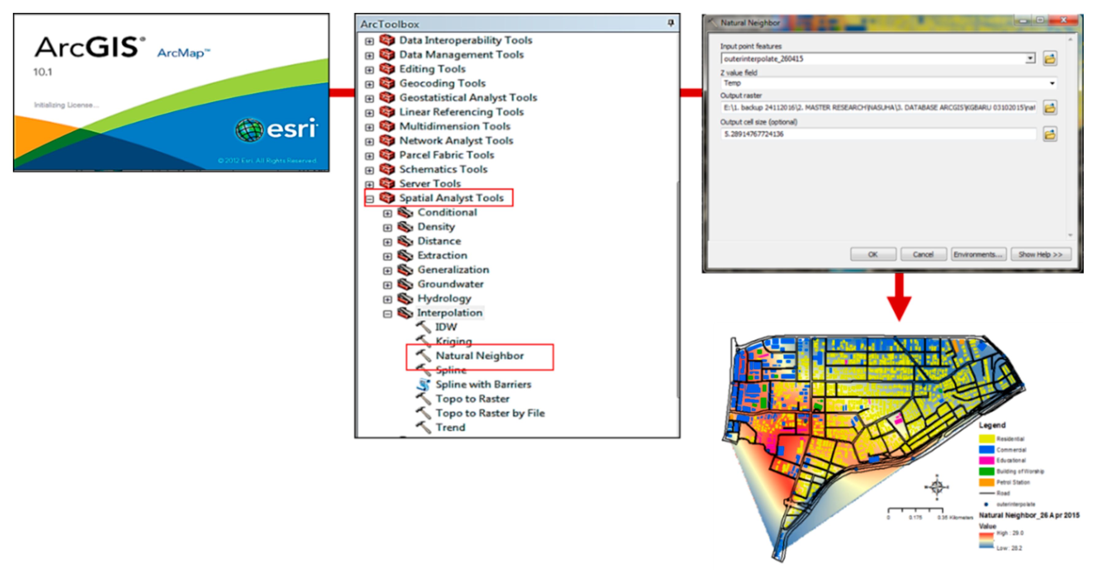Select Kriging in the Interpolation list
Viewport: 1096px width, 573px height.
[454, 341]
